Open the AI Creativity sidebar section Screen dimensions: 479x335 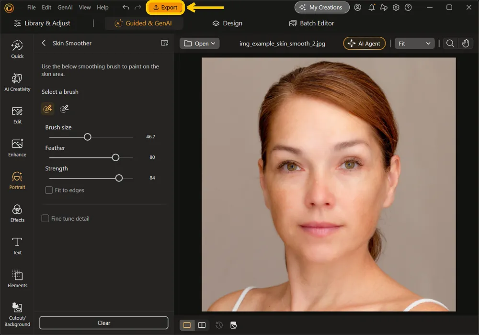click(17, 82)
